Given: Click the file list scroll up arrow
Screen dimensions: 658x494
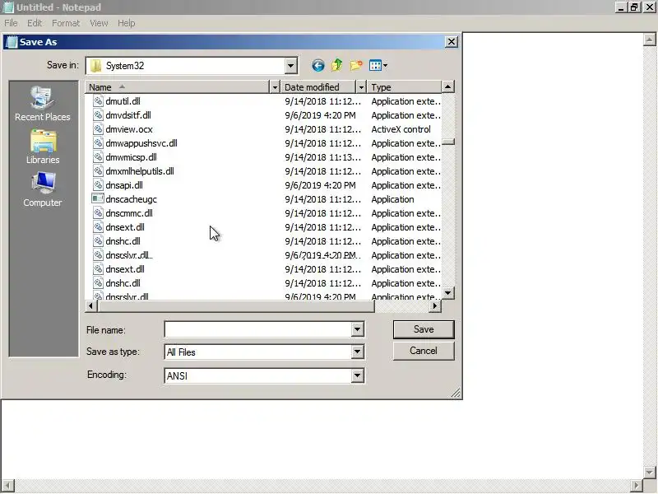Looking at the screenshot, I should (x=447, y=87).
